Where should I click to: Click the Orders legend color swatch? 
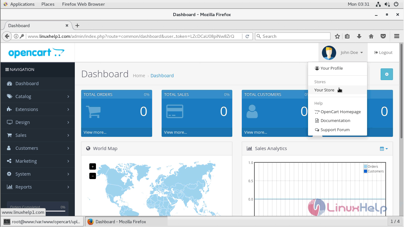coord(365,166)
